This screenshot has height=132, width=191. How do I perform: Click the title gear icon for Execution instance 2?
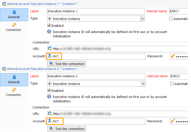coord(4,69)
